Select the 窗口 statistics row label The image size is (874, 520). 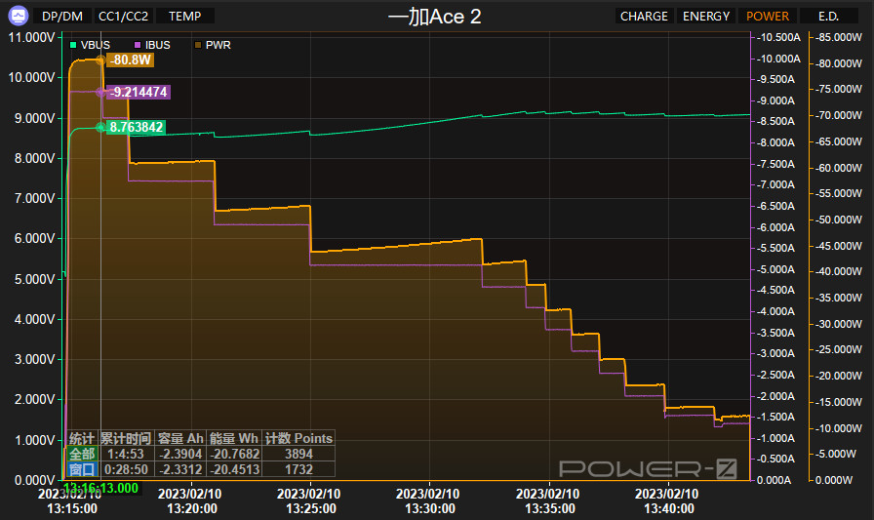pyautogui.click(x=82, y=469)
